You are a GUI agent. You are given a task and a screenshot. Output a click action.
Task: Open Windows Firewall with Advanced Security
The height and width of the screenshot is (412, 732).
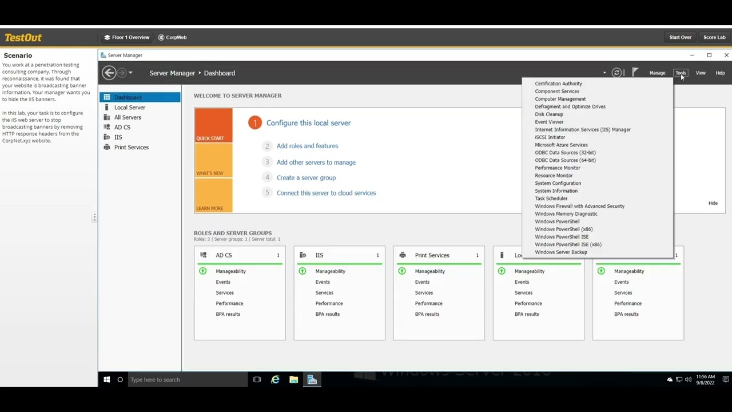click(579, 206)
